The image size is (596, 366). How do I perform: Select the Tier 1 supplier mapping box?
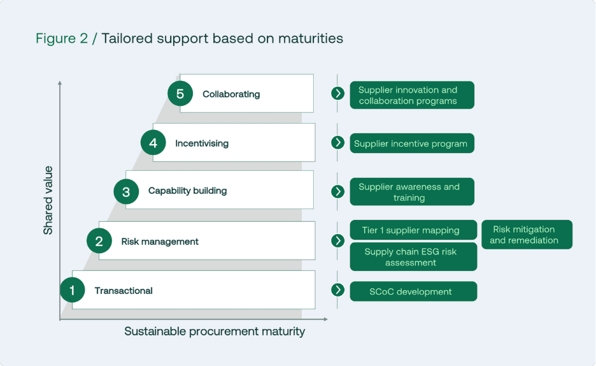(413, 230)
